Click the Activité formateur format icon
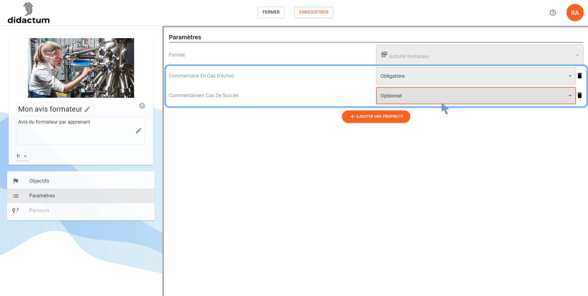The image size is (588, 296). pyautogui.click(x=384, y=55)
